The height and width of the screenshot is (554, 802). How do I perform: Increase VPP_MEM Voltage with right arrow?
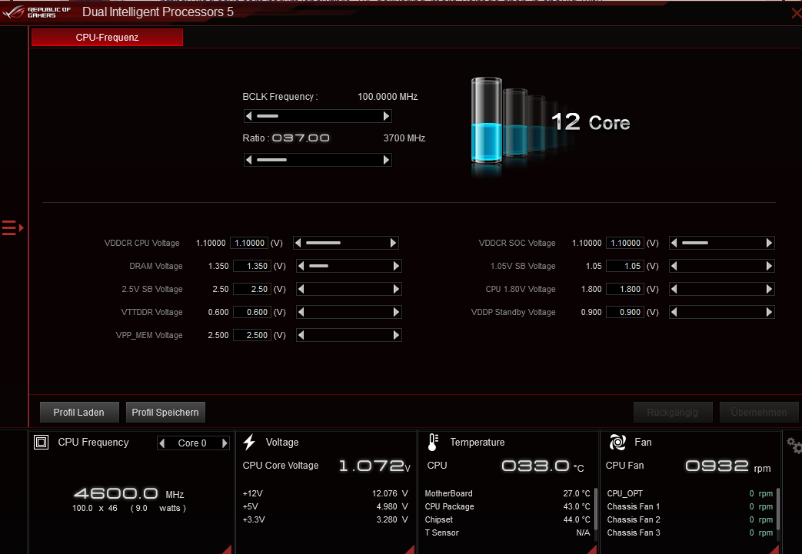(x=397, y=335)
